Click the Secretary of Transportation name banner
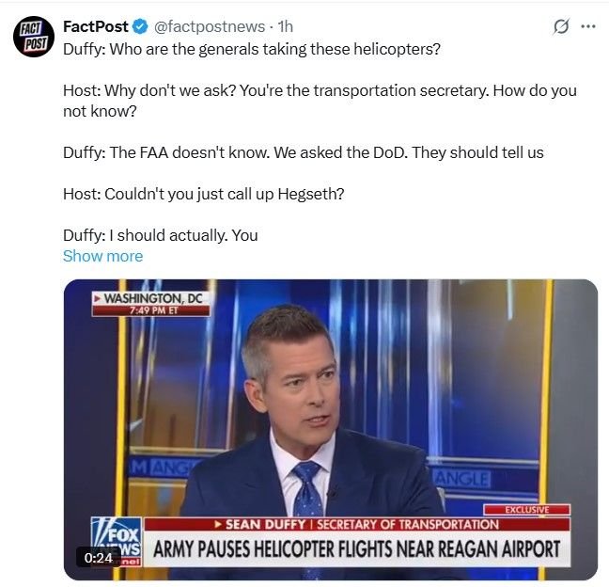Image resolution: width=609 pixels, height=587 pixels. 356,524
